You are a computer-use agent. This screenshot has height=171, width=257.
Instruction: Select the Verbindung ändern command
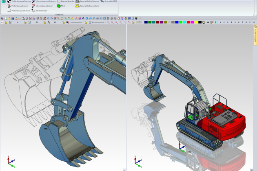click(20, 6)
